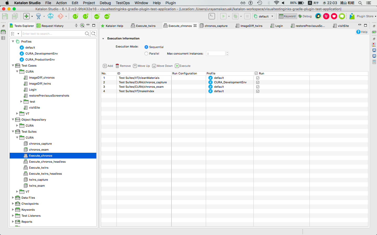Screen dimensions: 377x235
Task: Click the red sound-bars toolbar icon
Action: pos(326,16)
